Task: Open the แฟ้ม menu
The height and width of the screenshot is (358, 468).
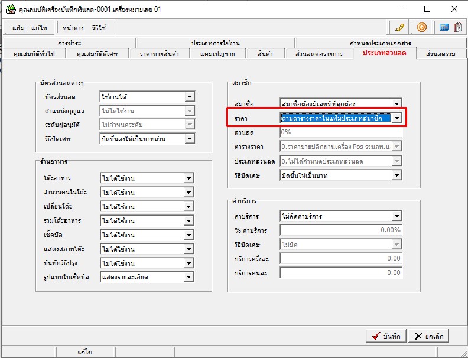Action: coord(18,28)
